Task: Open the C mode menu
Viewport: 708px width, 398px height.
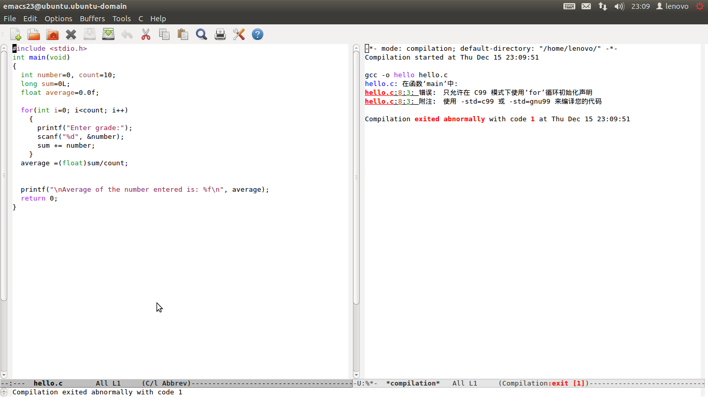Action: pos(140,18)
